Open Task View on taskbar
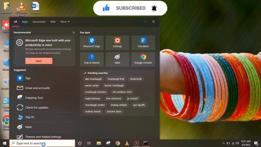 pos(89,143)
